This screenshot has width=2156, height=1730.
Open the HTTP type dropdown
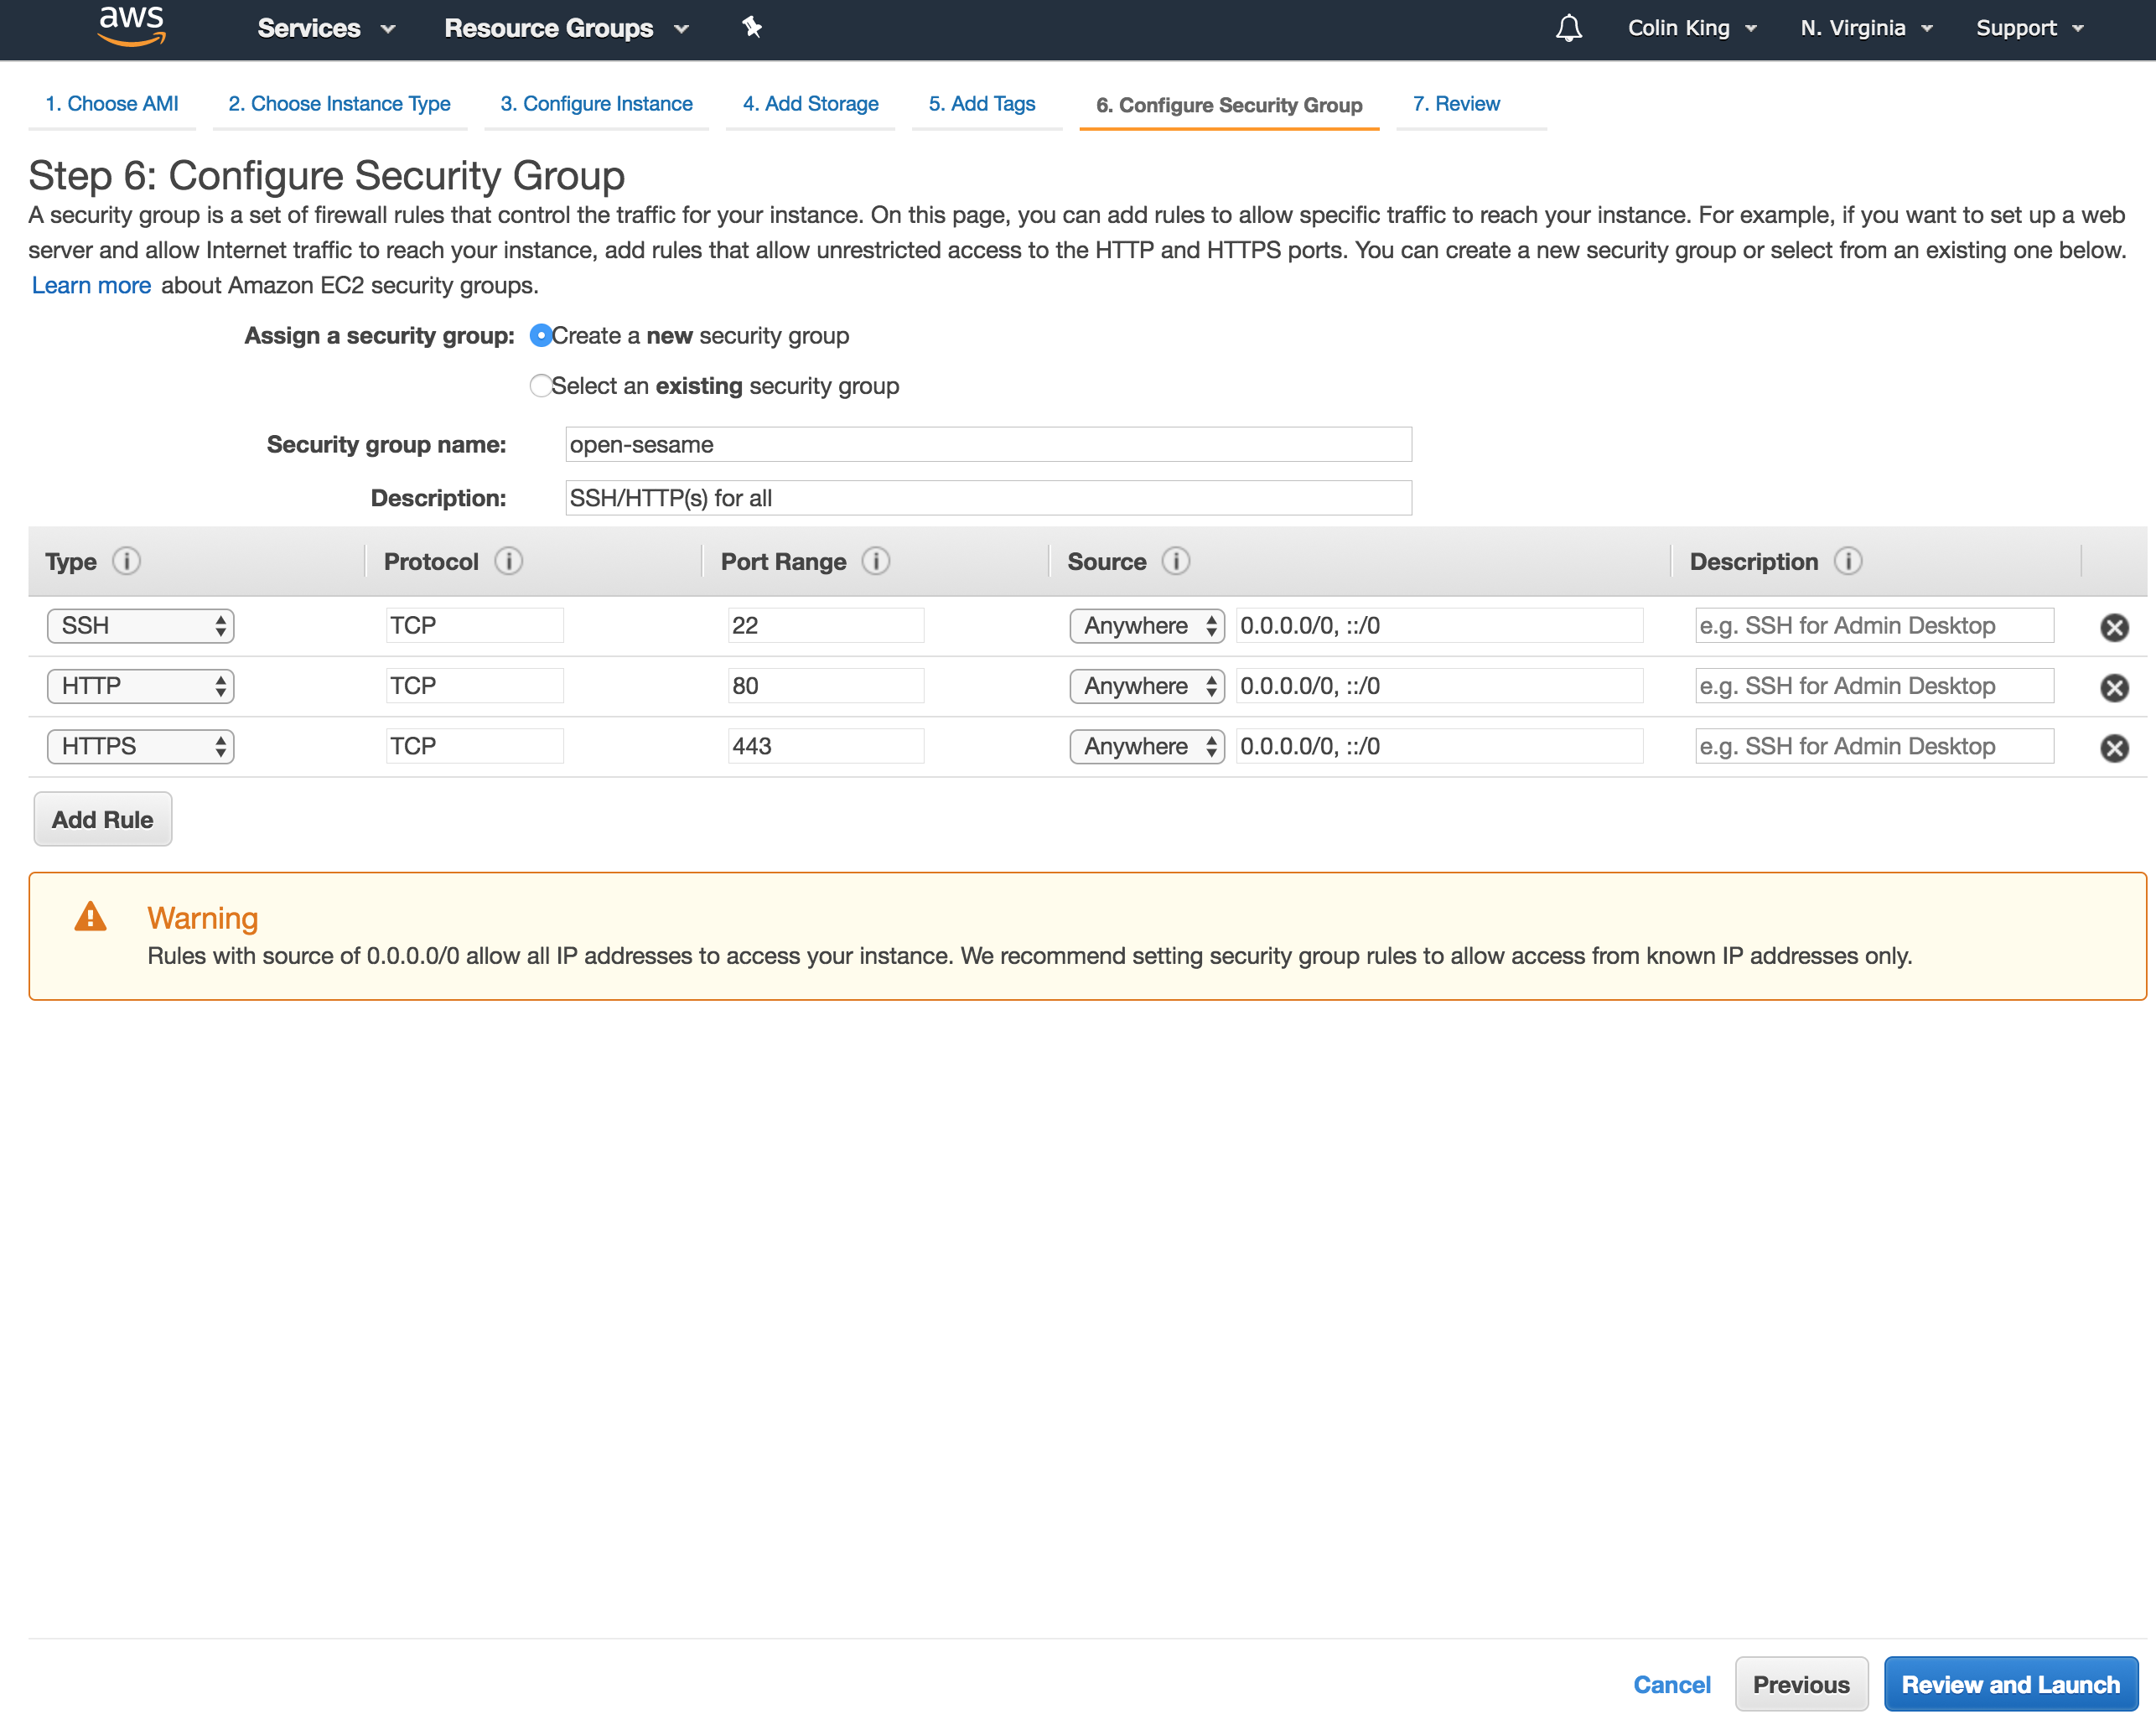(141, 686)
